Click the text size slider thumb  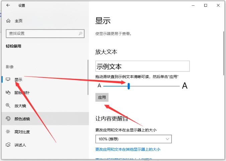click(129, 86)
